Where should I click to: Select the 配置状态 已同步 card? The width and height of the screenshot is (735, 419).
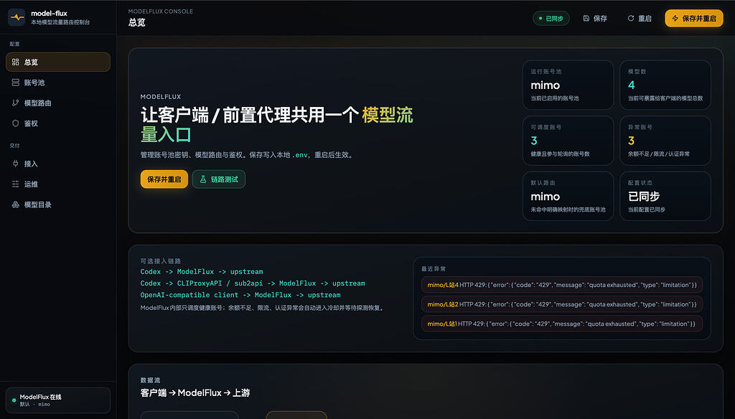[665, 196]
